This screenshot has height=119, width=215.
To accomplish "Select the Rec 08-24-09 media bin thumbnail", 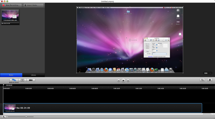I will [10, 17].
